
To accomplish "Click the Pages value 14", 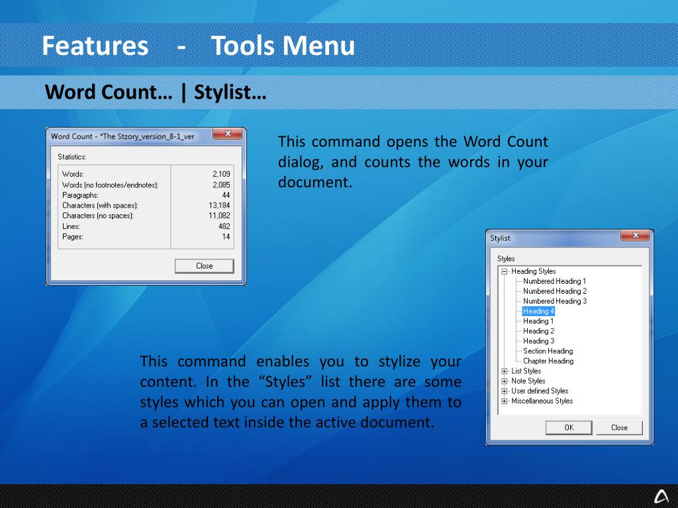I will [x=226, y=237].
